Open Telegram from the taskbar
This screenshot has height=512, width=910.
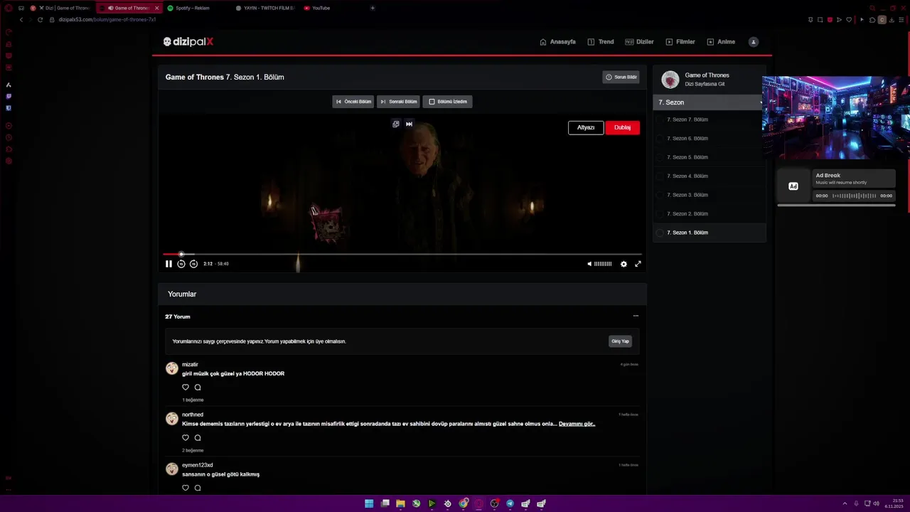pos(510,503)
